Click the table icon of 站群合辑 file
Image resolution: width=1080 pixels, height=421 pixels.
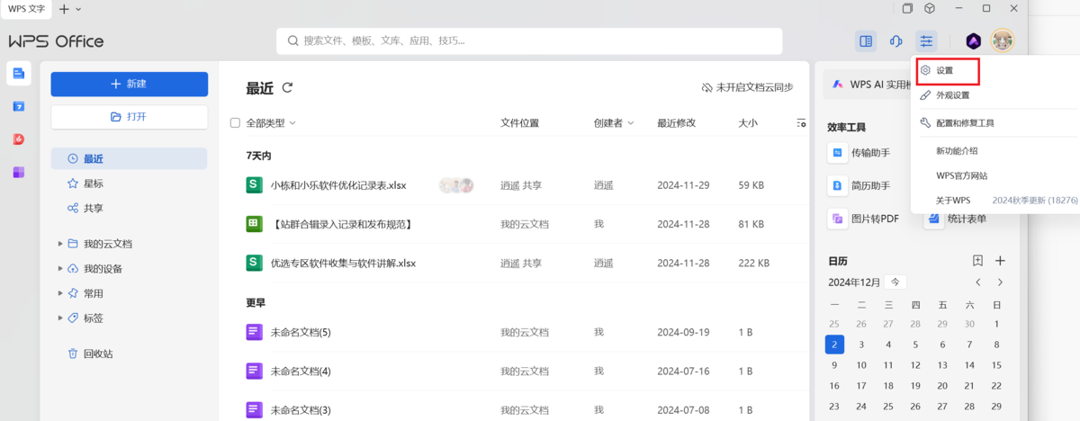254,224
